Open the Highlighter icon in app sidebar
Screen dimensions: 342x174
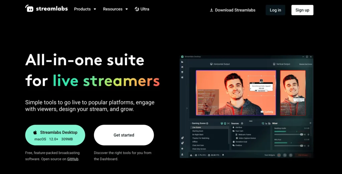[182, 77]
